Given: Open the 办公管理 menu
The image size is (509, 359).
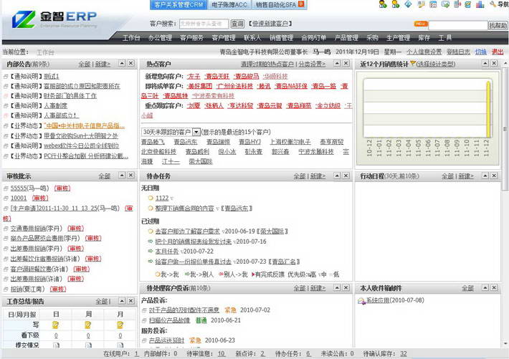Looking at the screenshot, I should pyautogui.click(x=160, y=38).
